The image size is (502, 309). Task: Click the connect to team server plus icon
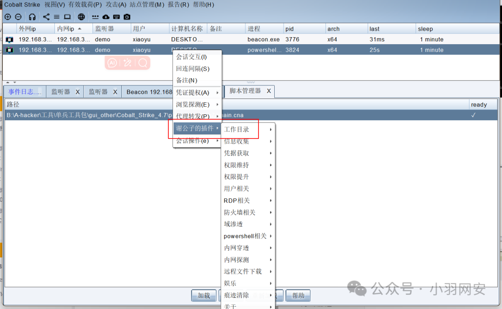(x=8, y=17)
